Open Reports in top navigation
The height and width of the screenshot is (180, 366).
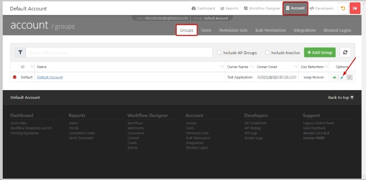click(229, 9)
